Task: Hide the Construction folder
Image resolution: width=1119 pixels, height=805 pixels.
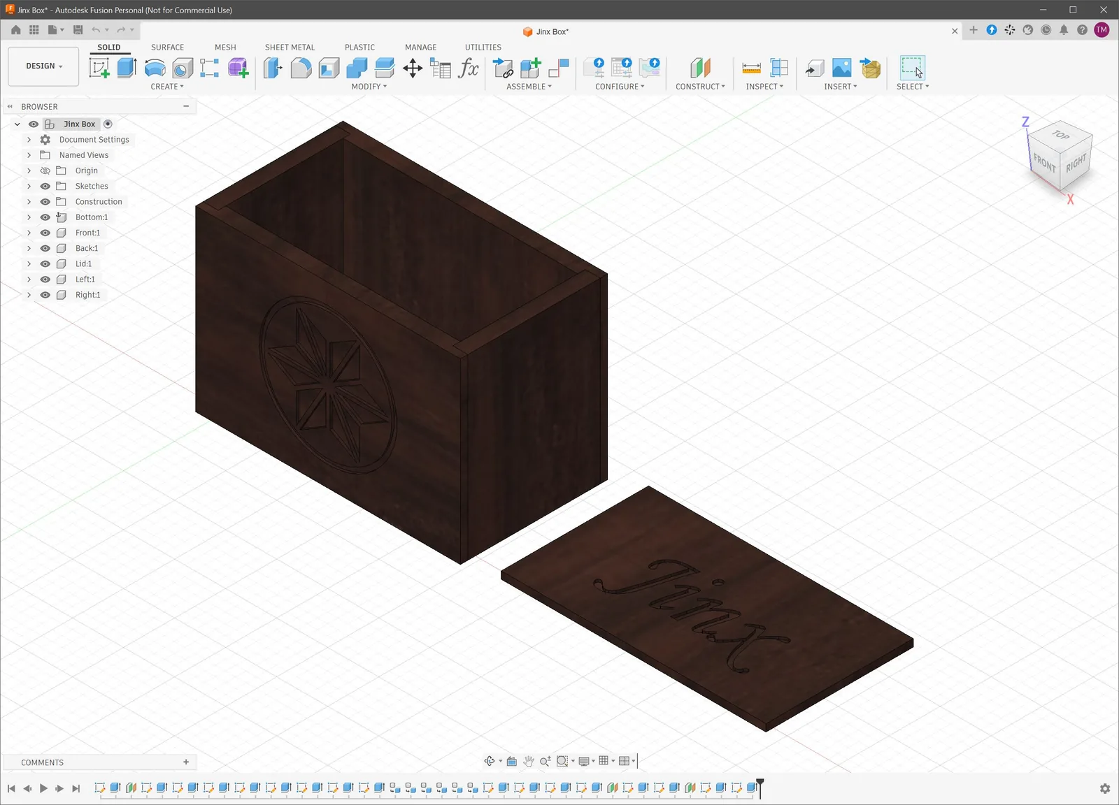Action: coord(45,201)
